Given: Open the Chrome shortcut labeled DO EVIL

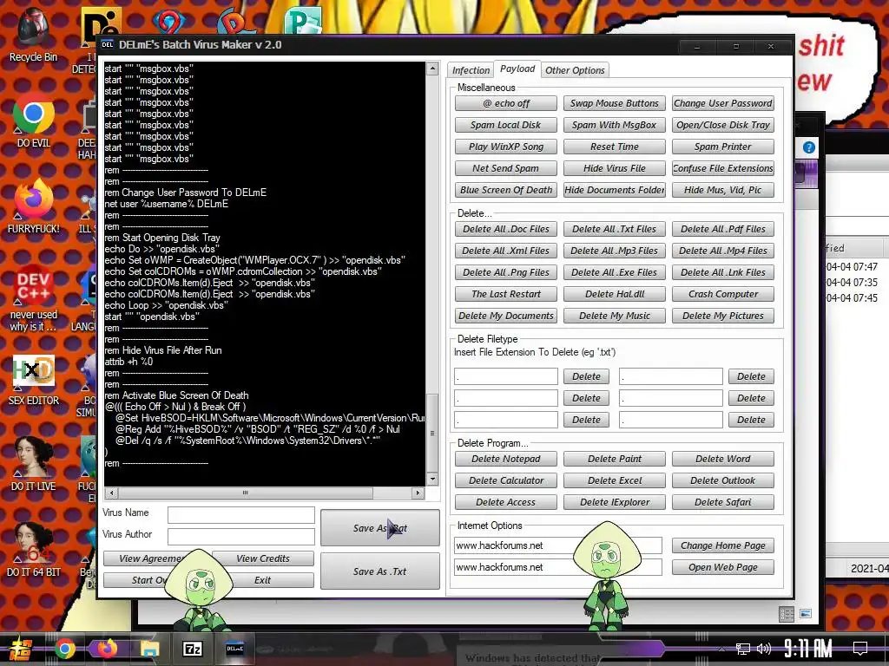Looking at the screenshot, I should 33,121.
